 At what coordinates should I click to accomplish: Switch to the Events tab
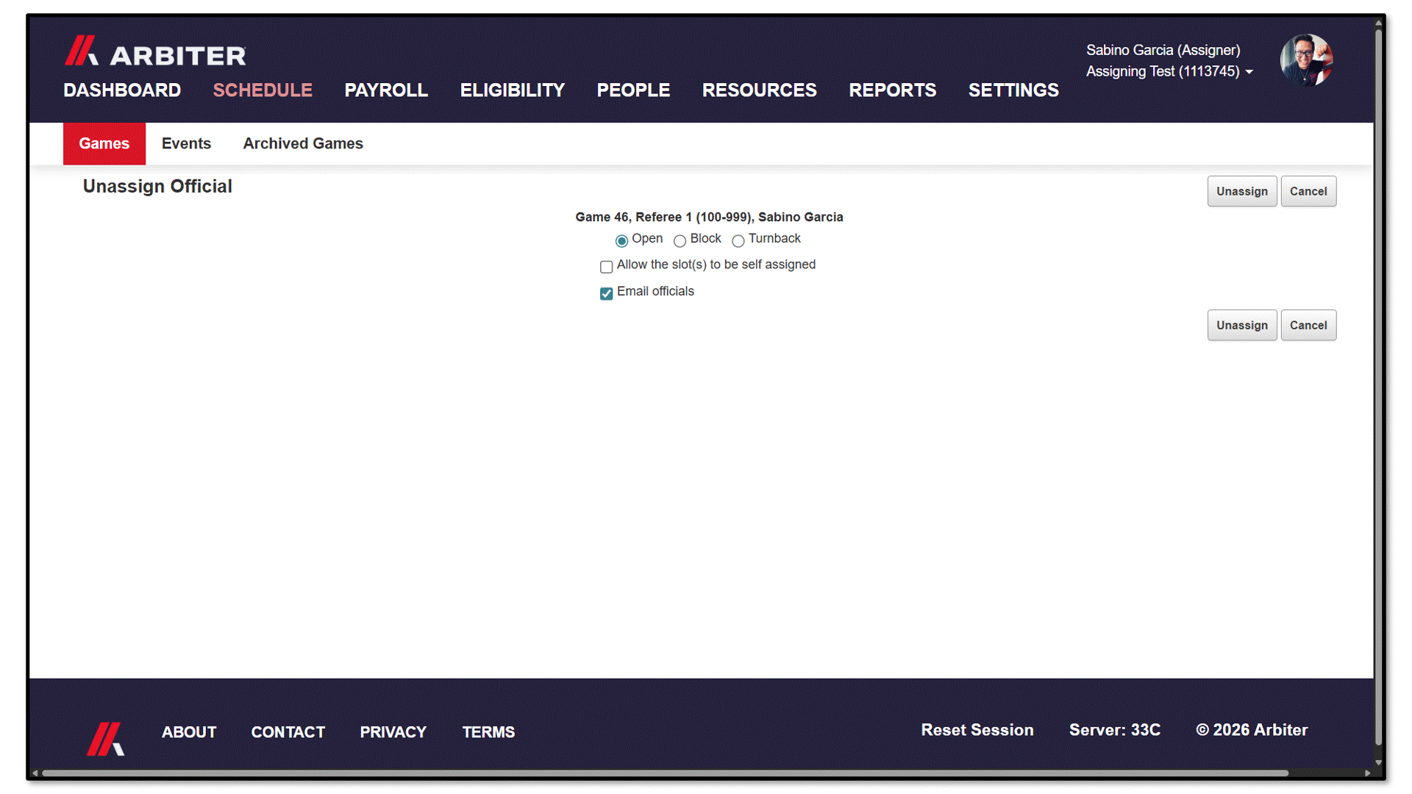(186, 143)
